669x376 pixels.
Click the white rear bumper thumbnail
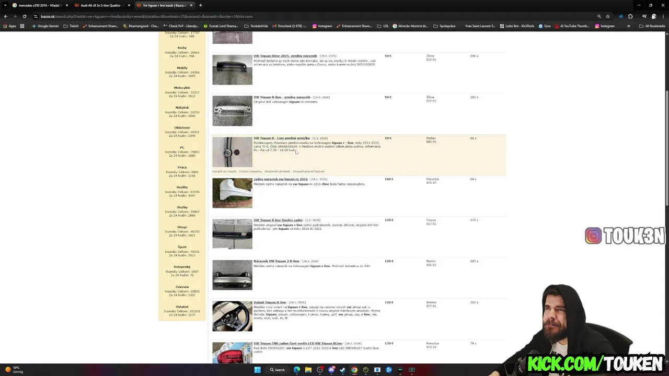[232, 193]
